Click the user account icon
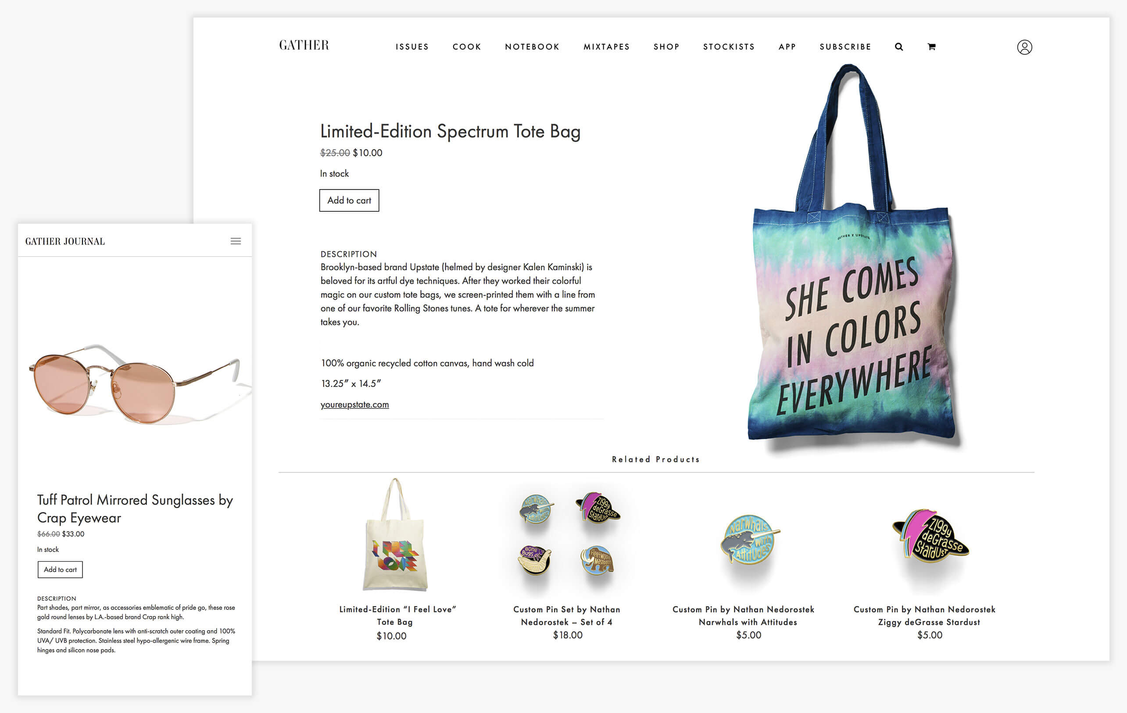1127x713 pixels. (x=1025, y=47)
